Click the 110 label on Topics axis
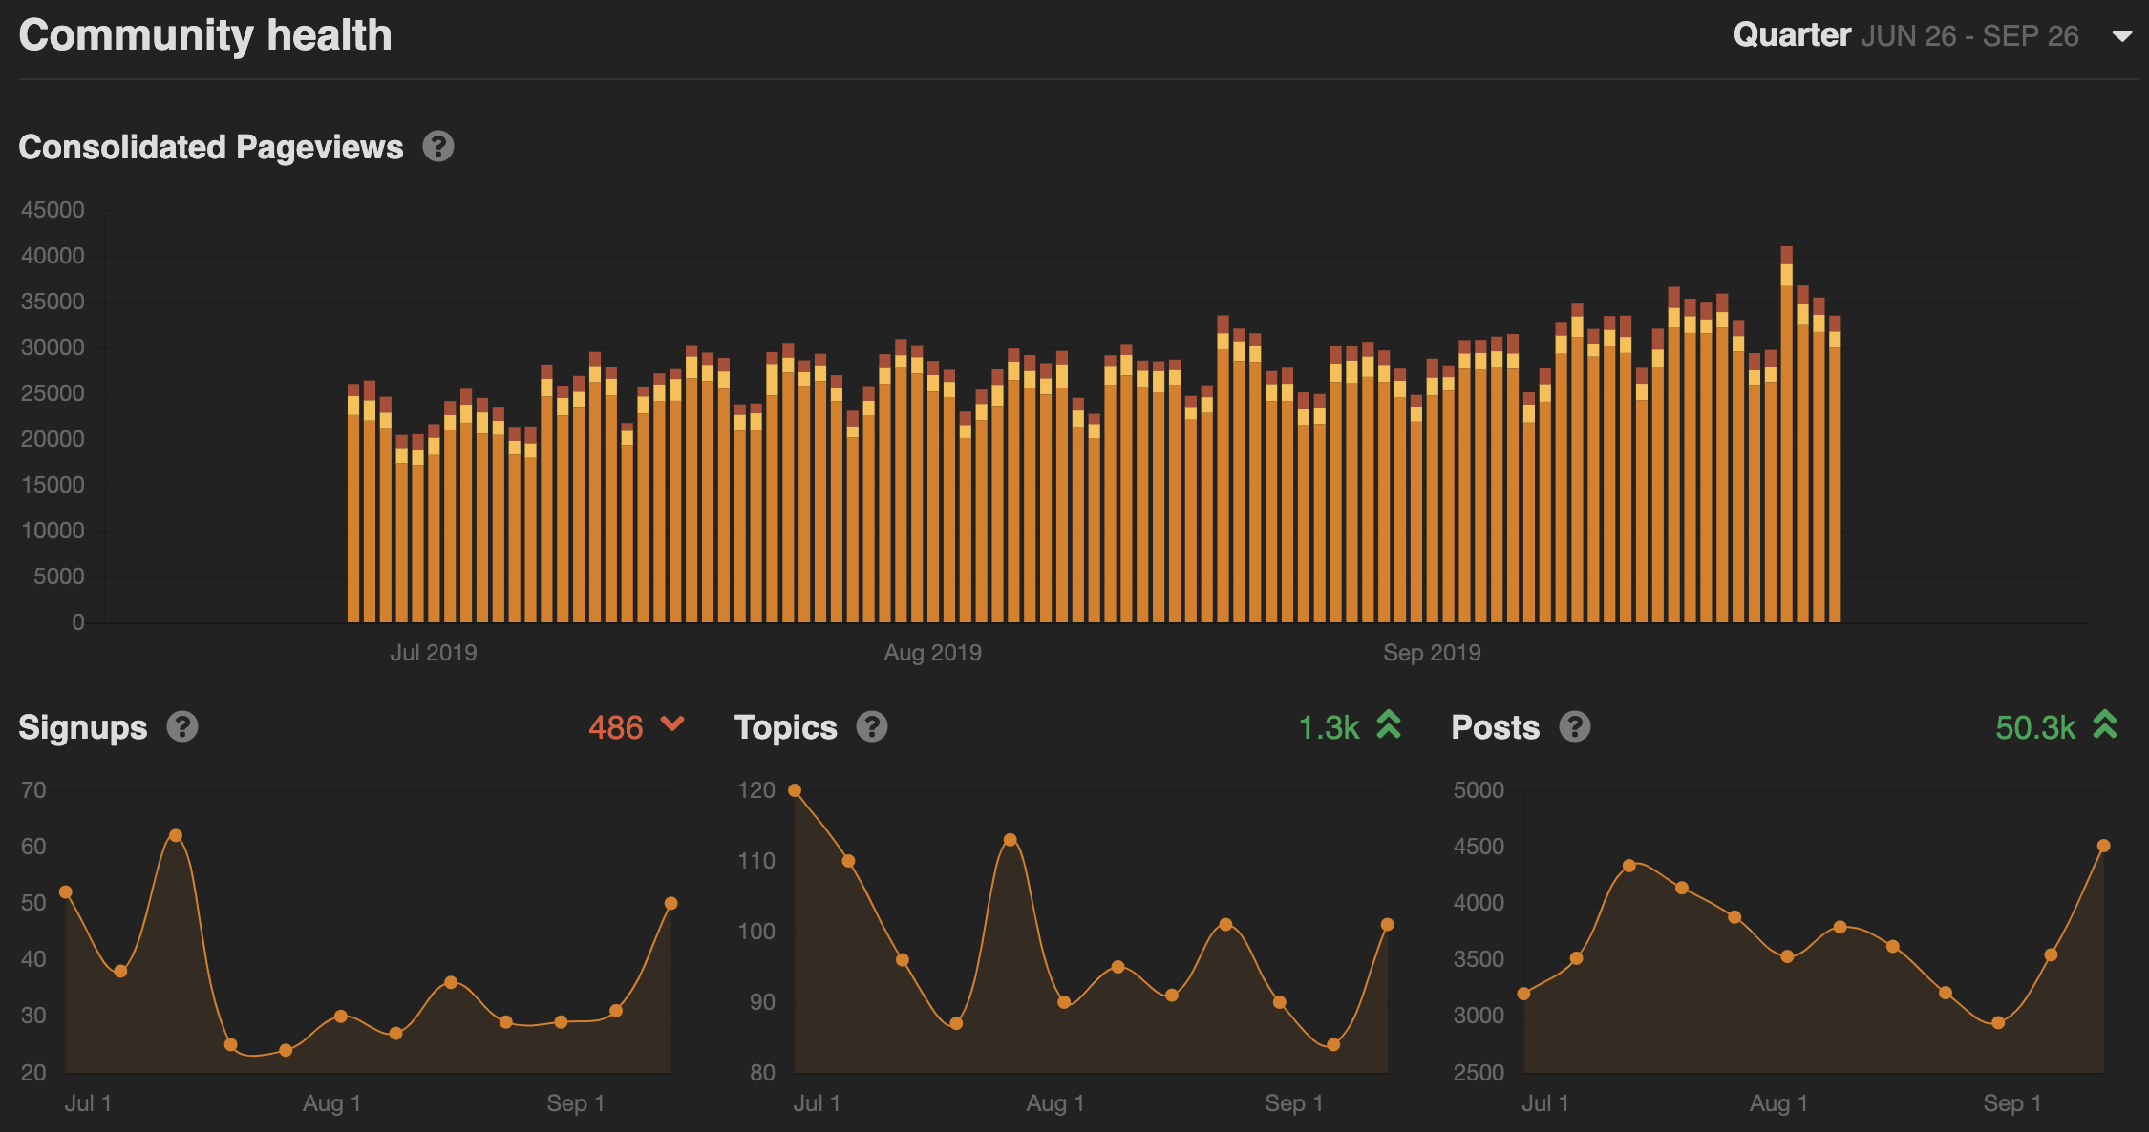2149x1132 pixels. [x=756, y=861]
